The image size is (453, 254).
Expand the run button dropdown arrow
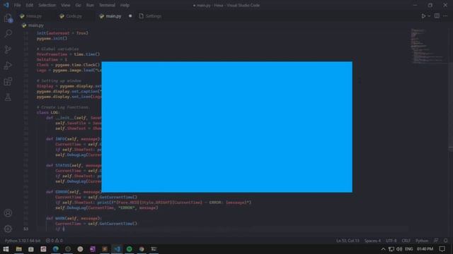[429, 16]
